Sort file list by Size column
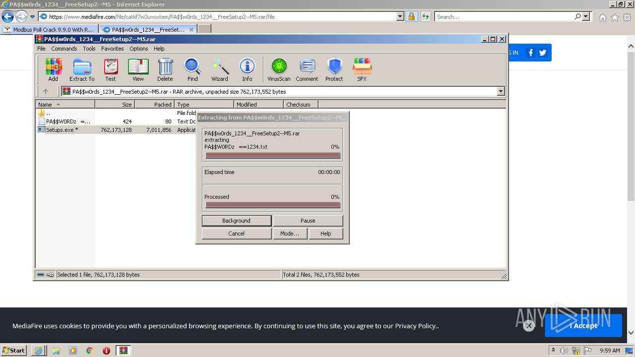Screen dimensions: 635x357 [x=115, y=105]
